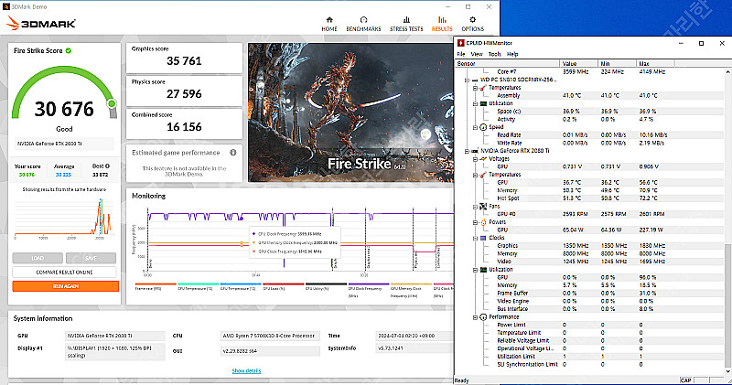Image resolution: width=732 pixels, height=385 pixels.
Task: Click the WD PC SN810 drive icon
Action: [475, 80]
